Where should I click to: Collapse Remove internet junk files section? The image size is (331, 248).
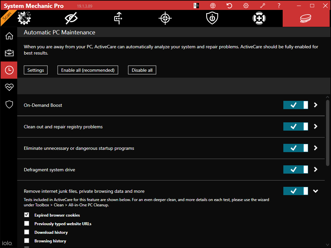315,191
